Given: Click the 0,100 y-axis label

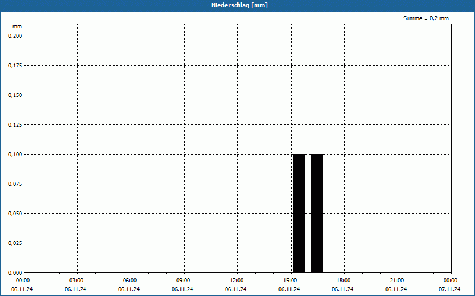Looking at the screenshot, I should 15,155.
